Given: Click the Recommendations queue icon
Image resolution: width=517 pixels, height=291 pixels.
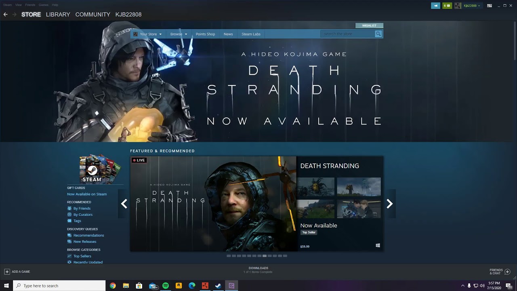Looking at the screenshot, I should tap(69, 235).
